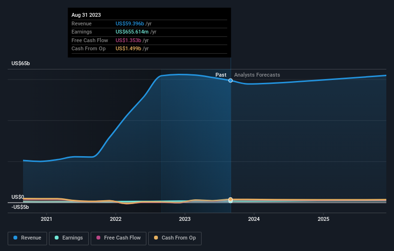Toggle the Free Cash Flow legend button

click(x=119, y=238)
